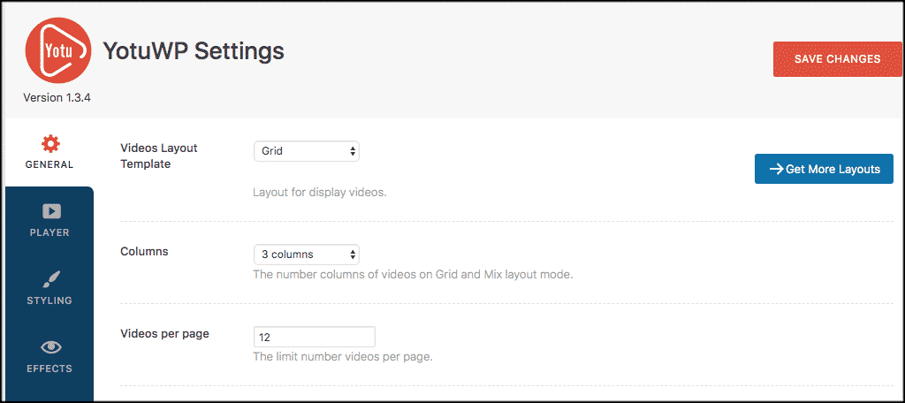Switch to the GENERAL tab label
The image size is (905, 403).
49,164
